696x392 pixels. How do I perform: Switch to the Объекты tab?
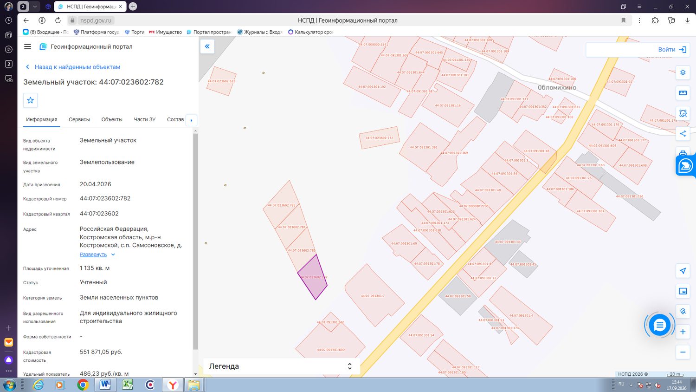point(112,119)
